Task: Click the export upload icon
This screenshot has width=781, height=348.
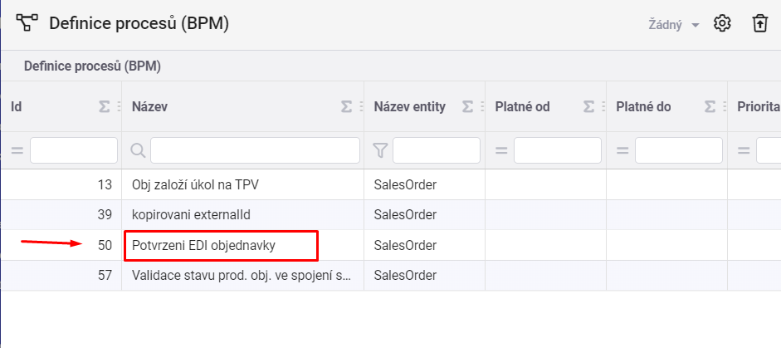Action: point(759,23)
